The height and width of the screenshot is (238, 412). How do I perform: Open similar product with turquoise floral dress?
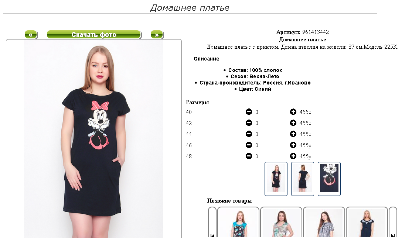pos(238,223)
